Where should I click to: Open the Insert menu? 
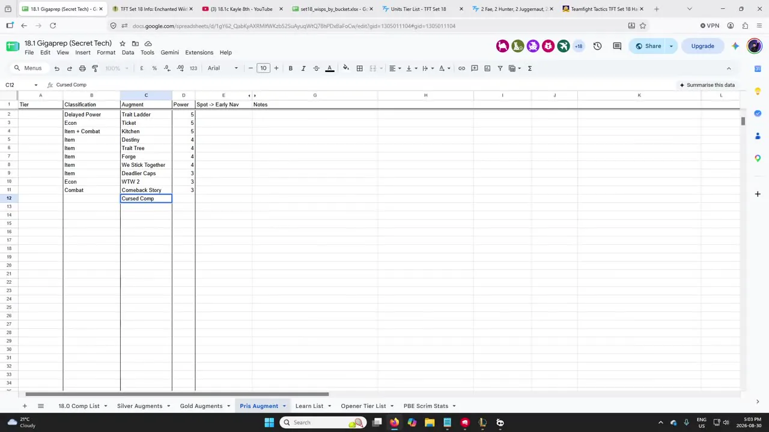coord(83,53)
